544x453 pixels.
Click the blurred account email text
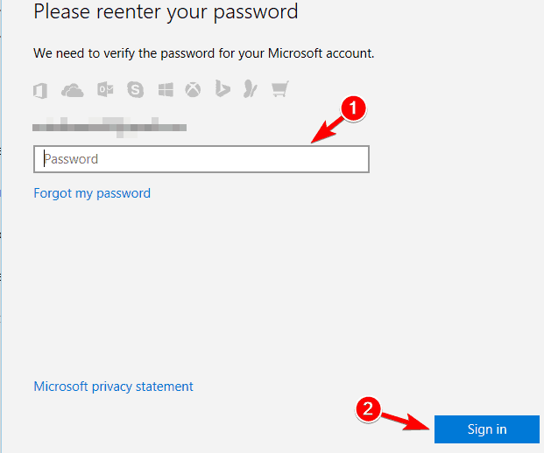pos(110,128)
